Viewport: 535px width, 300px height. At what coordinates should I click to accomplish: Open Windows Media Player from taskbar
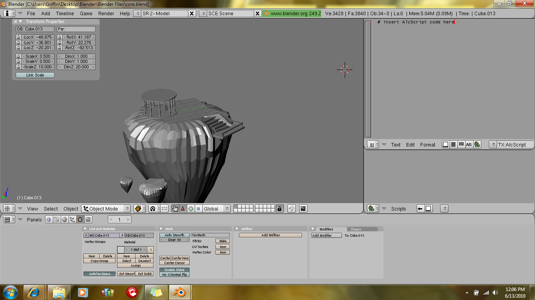83,292
